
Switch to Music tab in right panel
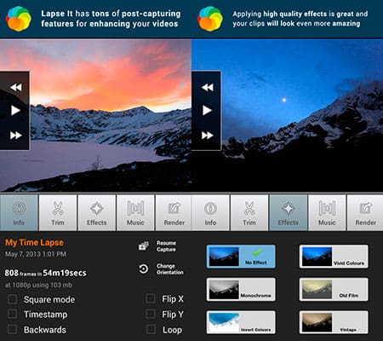(327, 212)
